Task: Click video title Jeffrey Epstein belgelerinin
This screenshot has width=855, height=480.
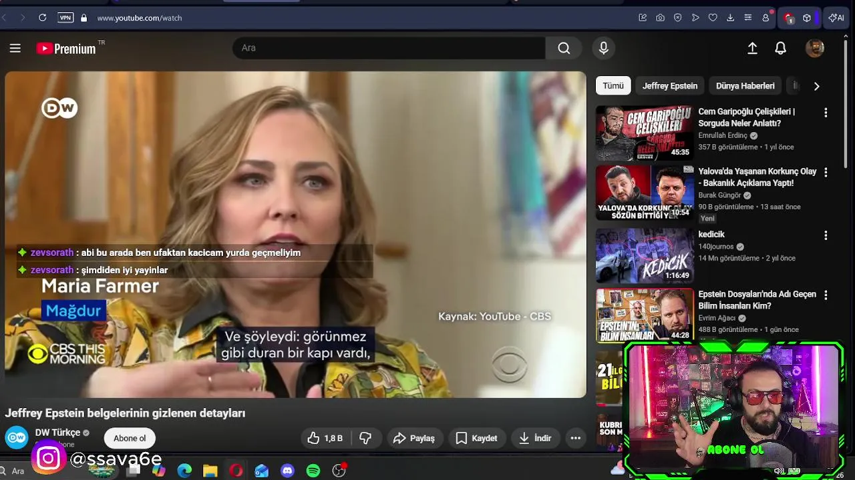Action: click(125, 413)
